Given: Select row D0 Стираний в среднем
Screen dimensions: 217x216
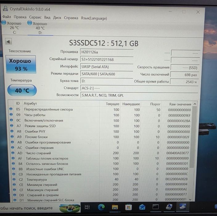Looking at the screenshot, I should click(100, 195).
